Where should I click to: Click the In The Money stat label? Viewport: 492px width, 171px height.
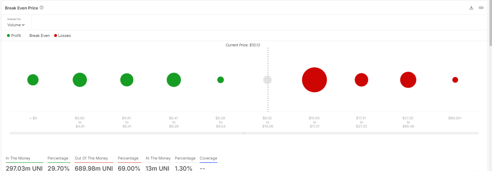point(18,158)
